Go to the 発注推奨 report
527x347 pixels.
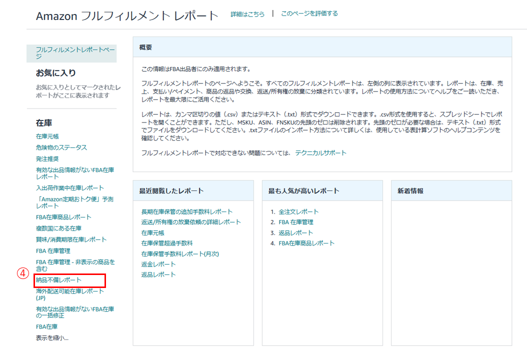[47, 158]
